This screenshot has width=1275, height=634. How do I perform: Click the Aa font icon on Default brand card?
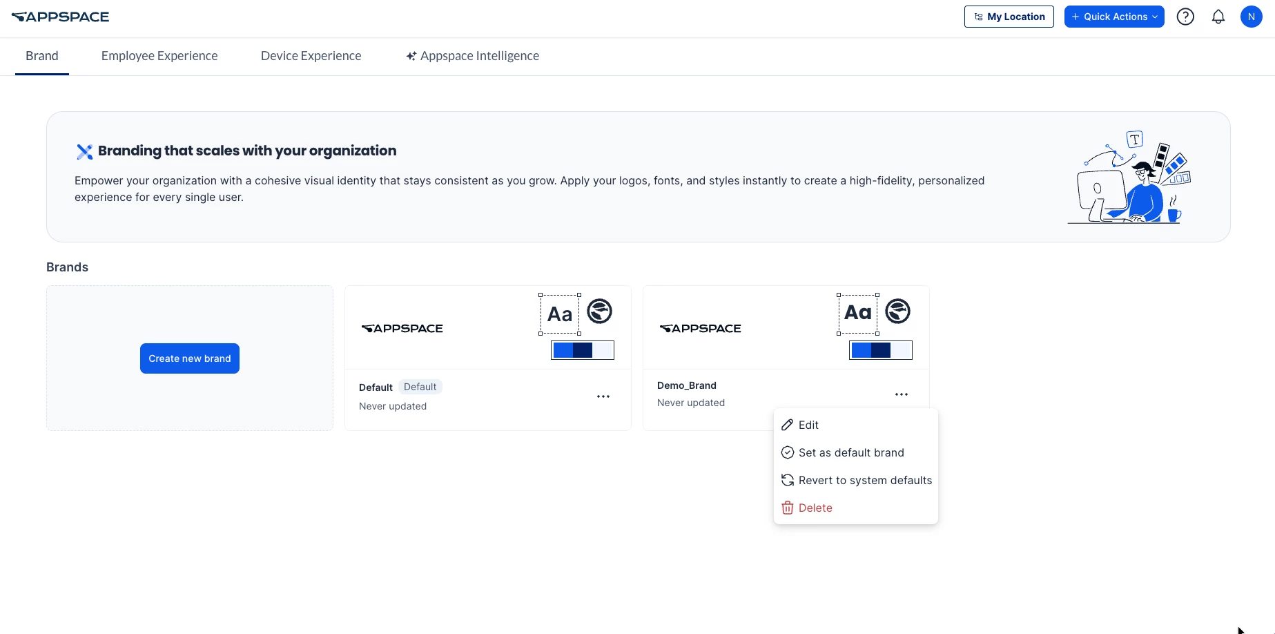[560, 314]
